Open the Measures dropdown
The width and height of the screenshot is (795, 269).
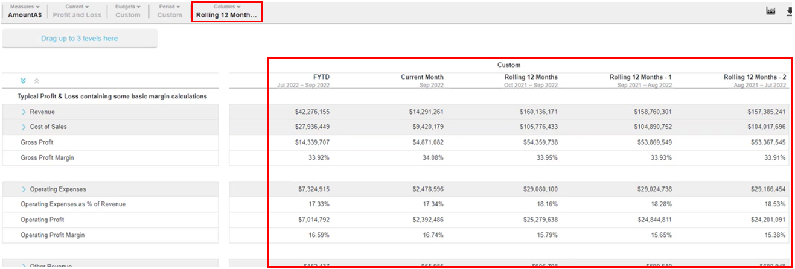pyautogui.click(x=25, y=11)
